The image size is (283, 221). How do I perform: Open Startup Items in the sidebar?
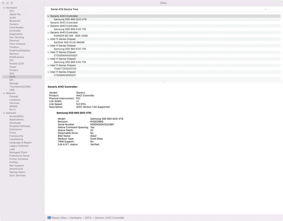17,172
